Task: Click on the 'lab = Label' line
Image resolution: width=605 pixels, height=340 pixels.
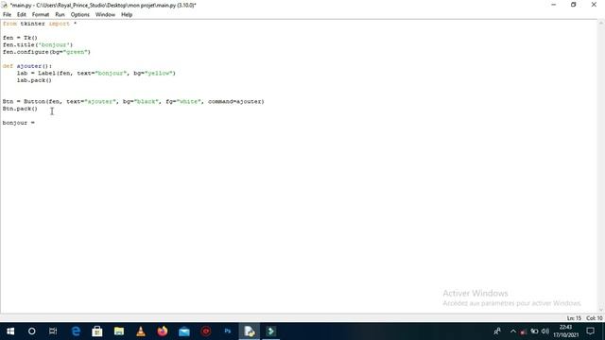Action: (96, 73)
